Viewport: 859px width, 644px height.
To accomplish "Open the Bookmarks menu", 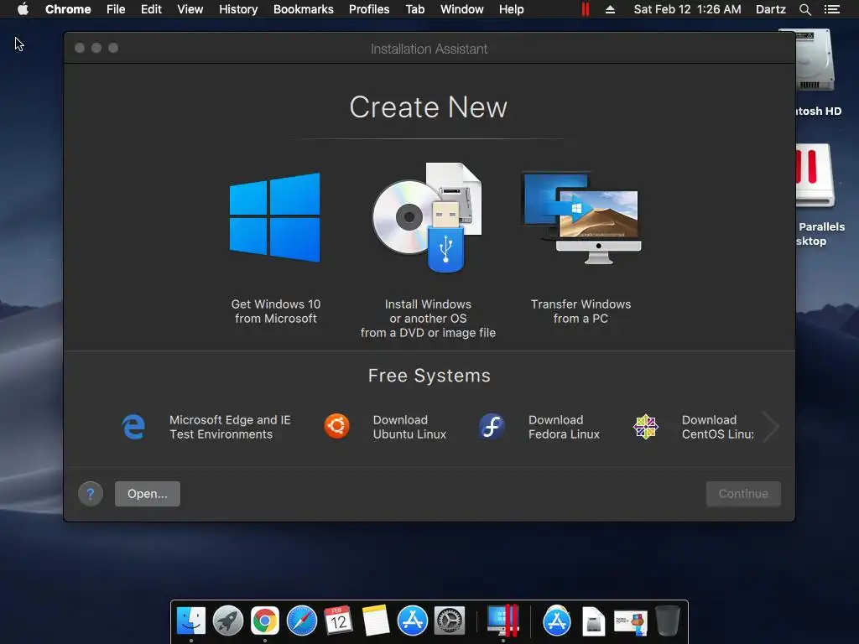I will [x=304, y=9].
